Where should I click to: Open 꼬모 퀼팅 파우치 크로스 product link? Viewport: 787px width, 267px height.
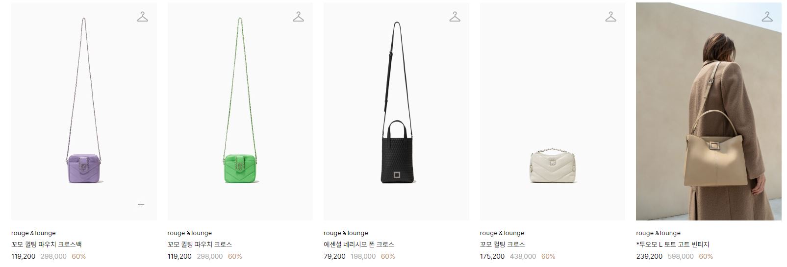pos(200,244)
